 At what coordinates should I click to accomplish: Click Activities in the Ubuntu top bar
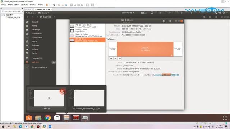31,13
